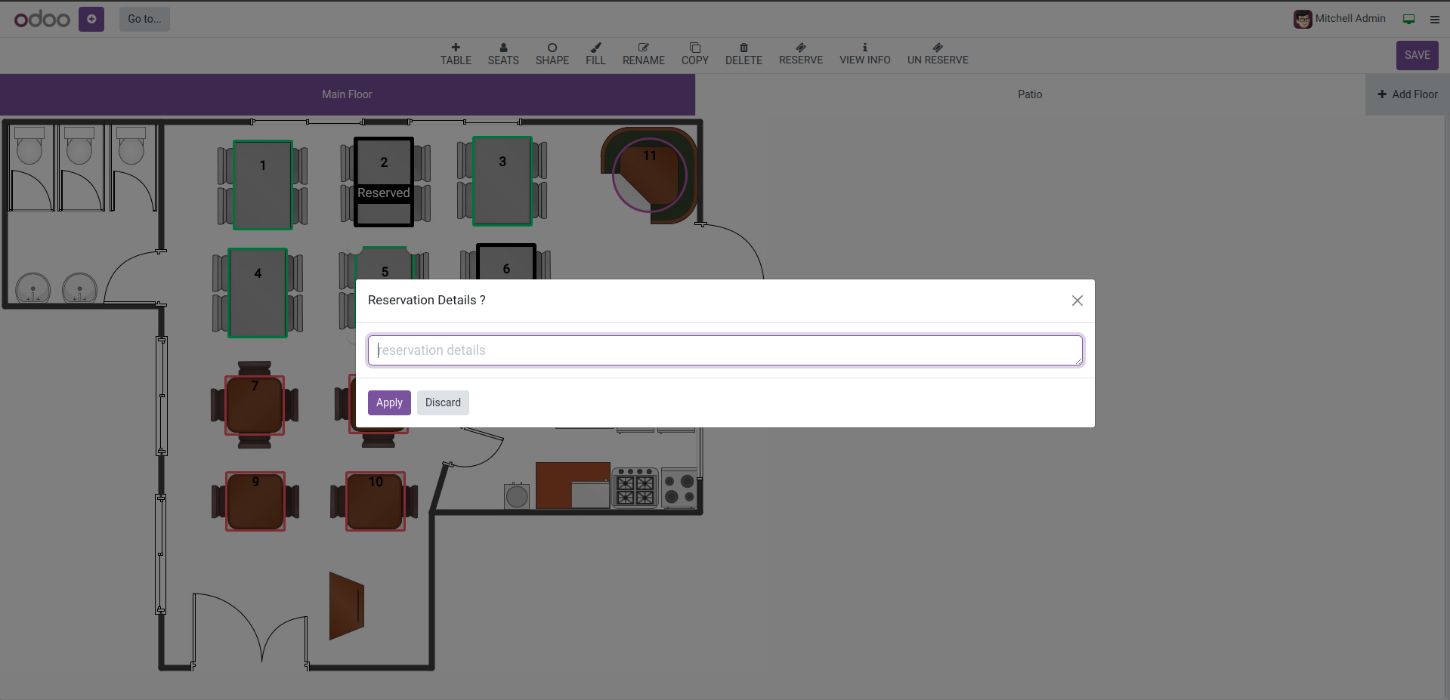Click the SAVE button

point(1417,55)
